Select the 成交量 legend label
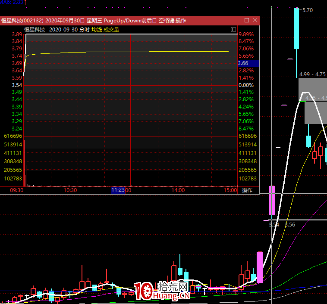 111,30
